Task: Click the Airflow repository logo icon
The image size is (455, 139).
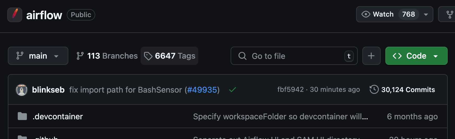Action: click(15, 15)
